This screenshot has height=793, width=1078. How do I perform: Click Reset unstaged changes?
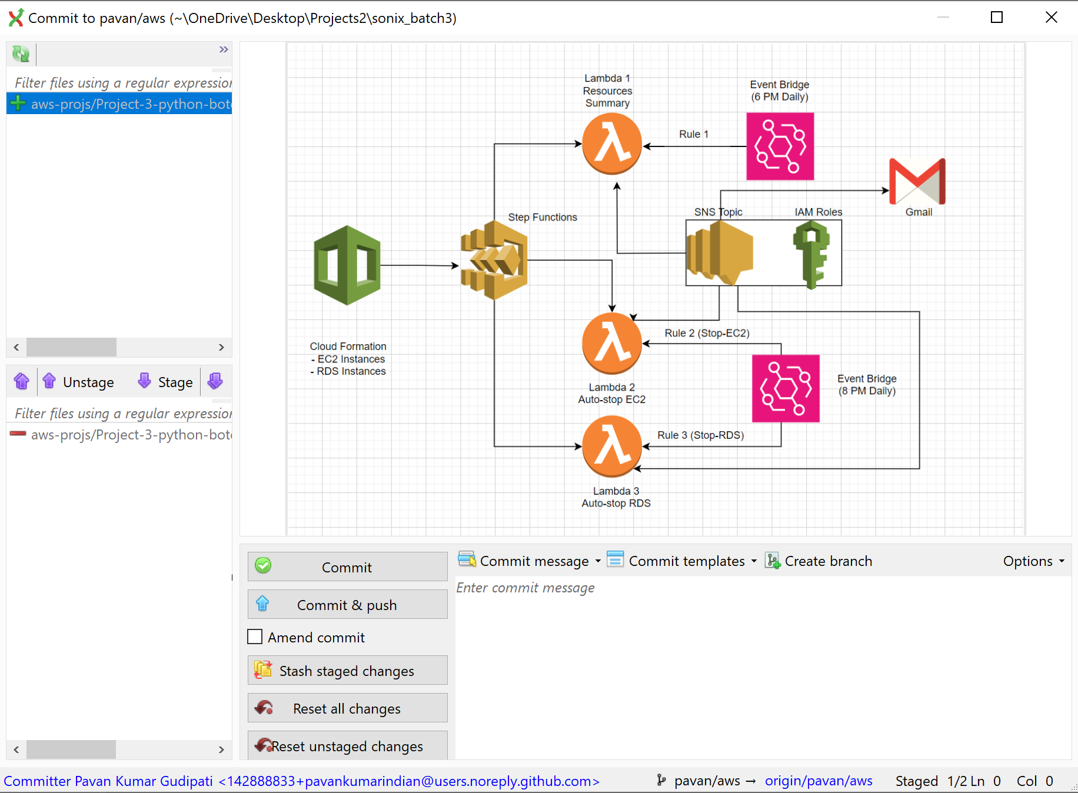coord(347,745)
